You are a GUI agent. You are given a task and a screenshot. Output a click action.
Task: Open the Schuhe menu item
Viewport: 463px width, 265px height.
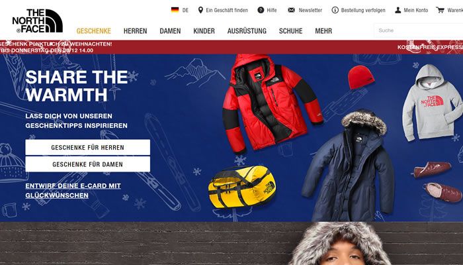(290, 30)
